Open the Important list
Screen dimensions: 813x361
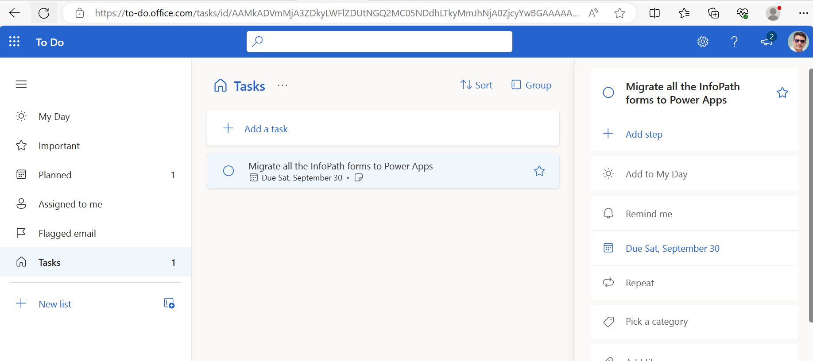[96, 146]
